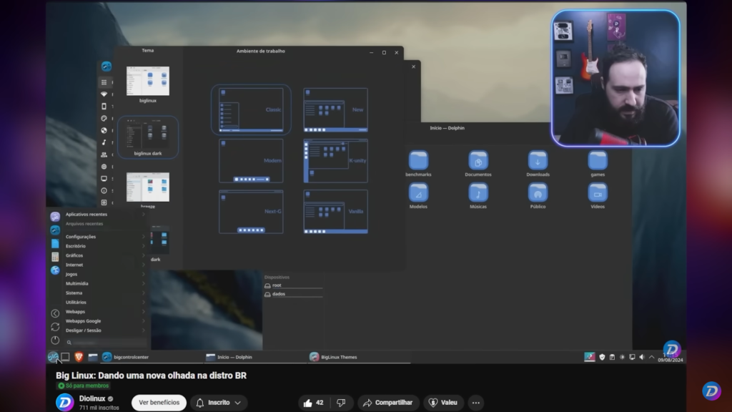Open the Downloads folder in Dolphin
Image resolution: width=732 pixels, height=412 pixels.
[x=538, y=164]
